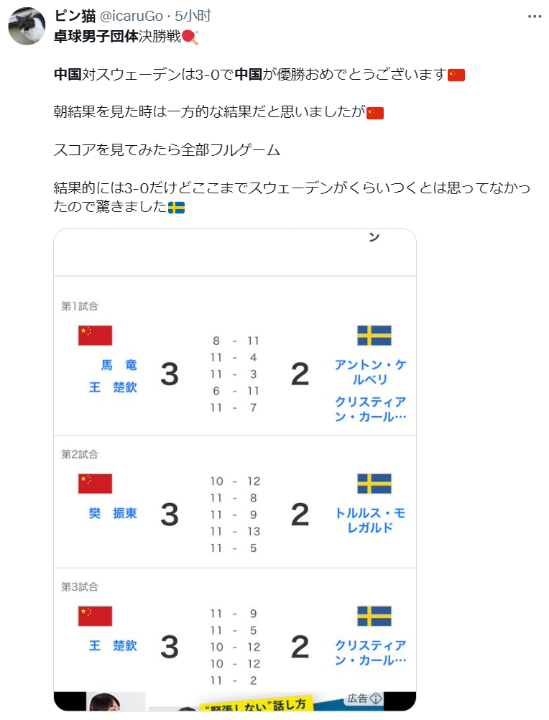Click the China flag in 第1試合
Viewport: 549px width, 720px height.
click(x=95, y=335)
